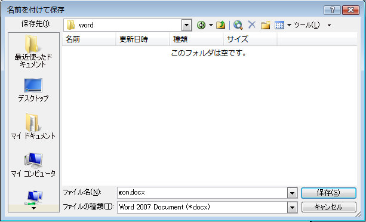The width and height of the screenshot is (366, 222).
Task: Click the Word 2007 Document file type box
Action: [202, 207]
